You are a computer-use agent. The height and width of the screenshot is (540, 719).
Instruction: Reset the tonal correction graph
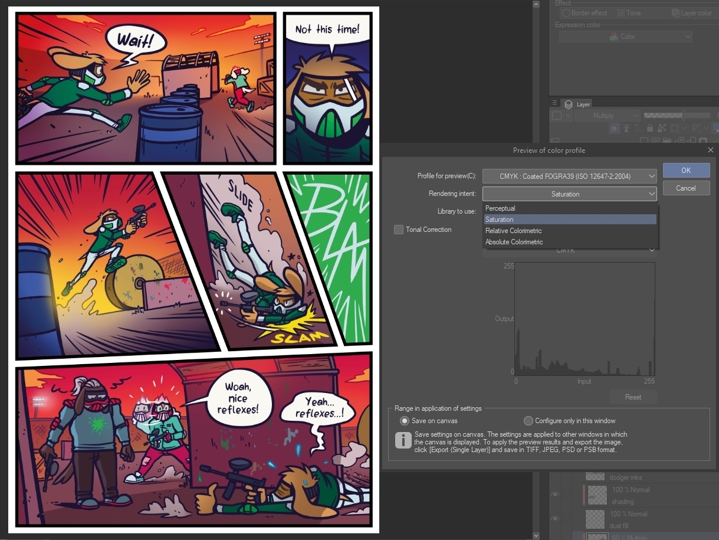click(633, 397)
